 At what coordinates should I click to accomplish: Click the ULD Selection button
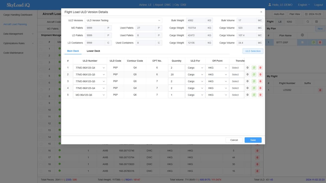coord(253,51)
